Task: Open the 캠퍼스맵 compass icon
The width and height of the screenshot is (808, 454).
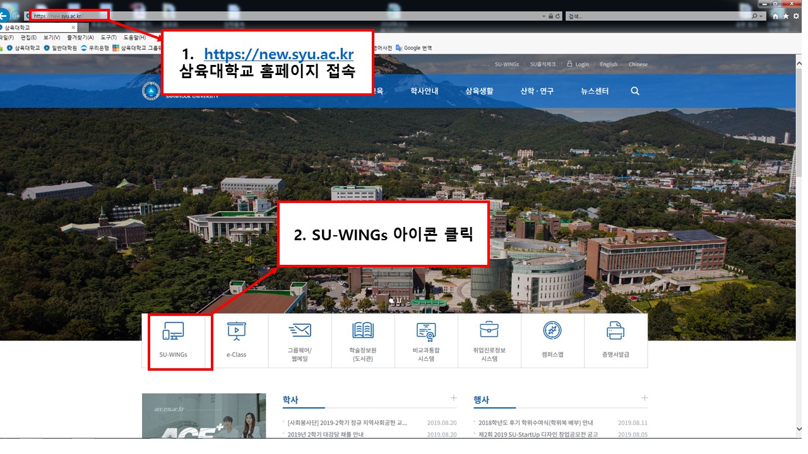Action: click(552, 330)
